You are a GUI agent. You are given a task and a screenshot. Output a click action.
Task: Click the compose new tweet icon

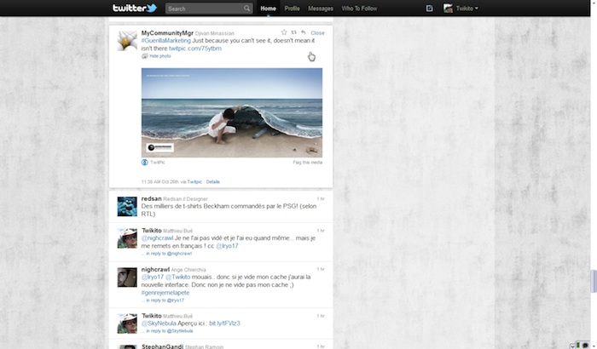[429, 9]
